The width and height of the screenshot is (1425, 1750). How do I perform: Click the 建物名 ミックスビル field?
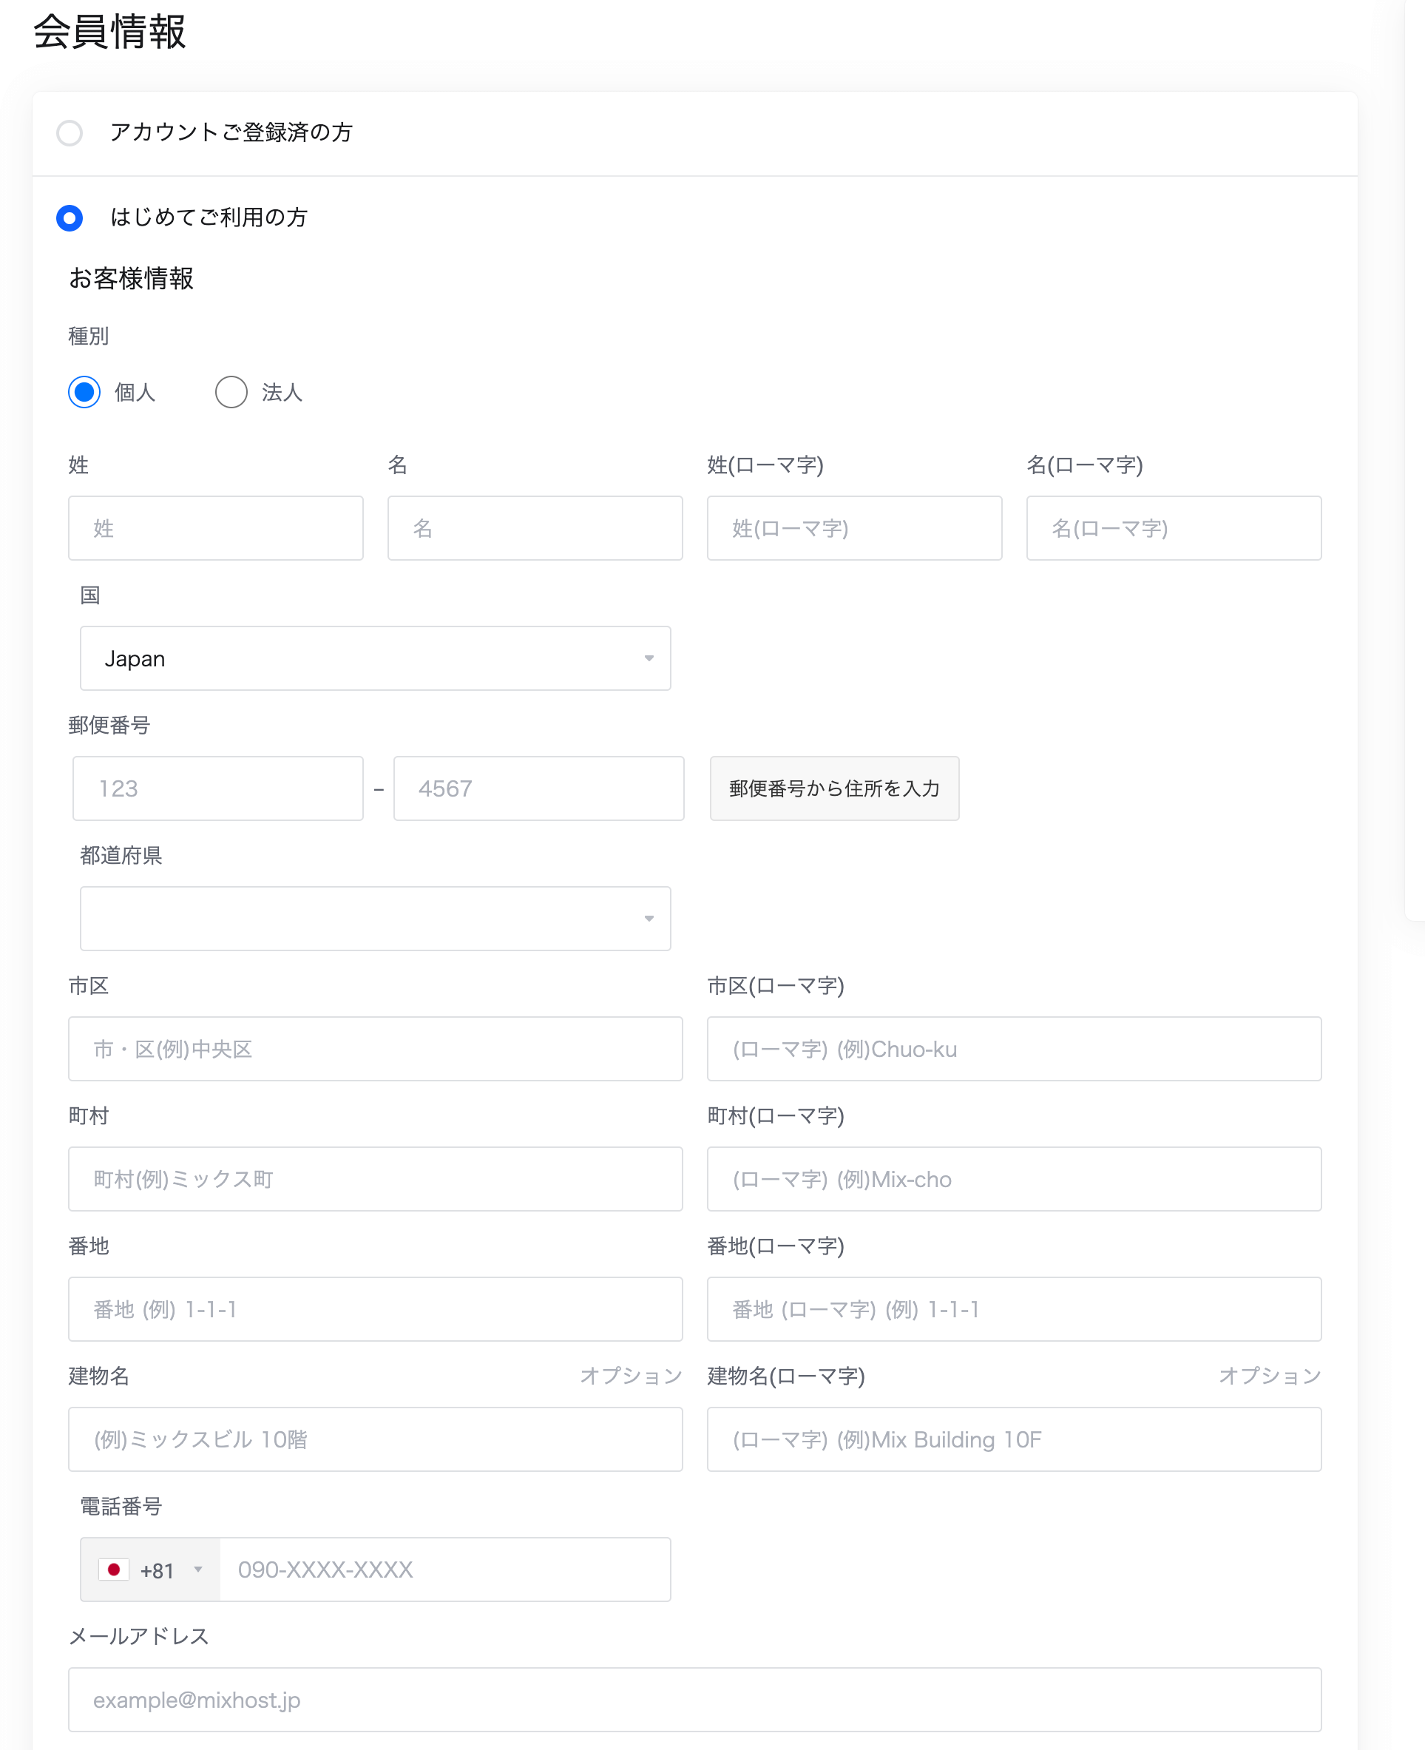[x=375, y=1440]
